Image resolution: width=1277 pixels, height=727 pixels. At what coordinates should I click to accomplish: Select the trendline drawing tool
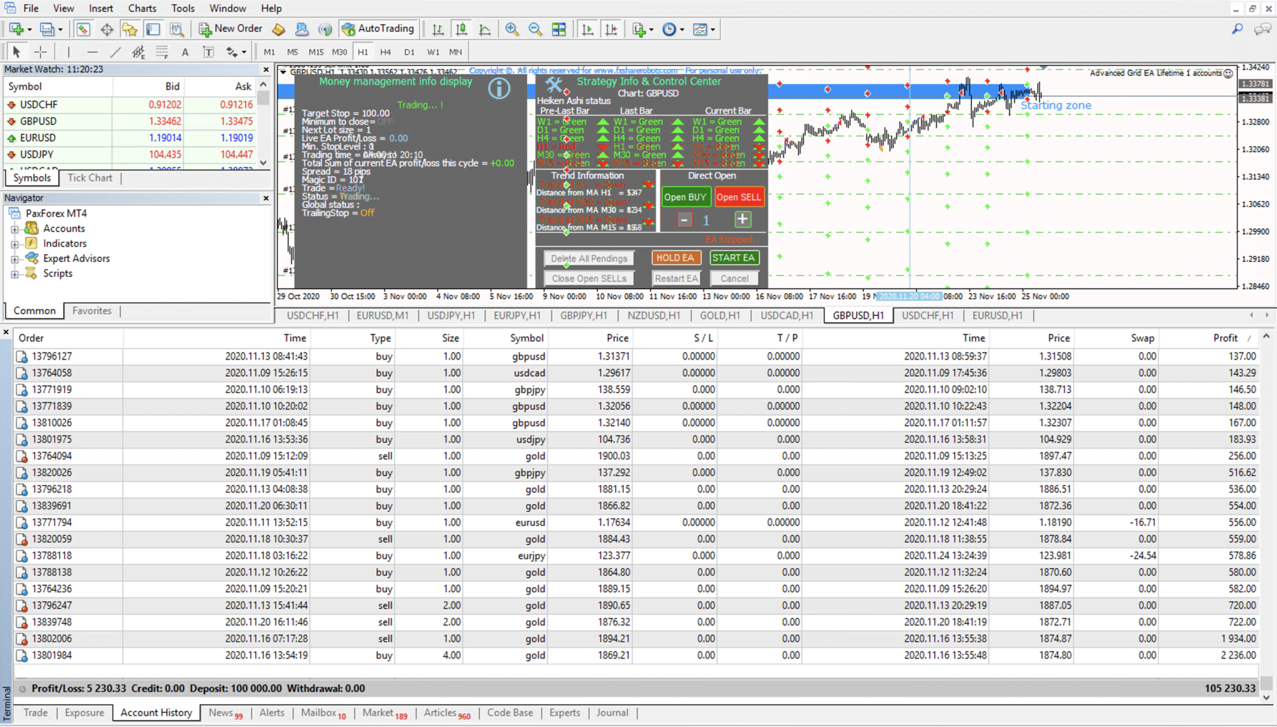tap(116, 52)
